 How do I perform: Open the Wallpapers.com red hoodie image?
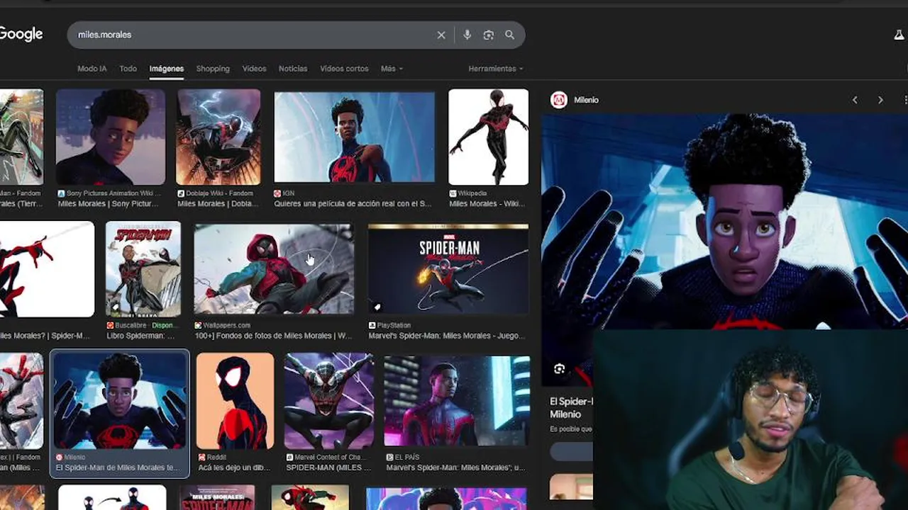[x=274, y=269]
